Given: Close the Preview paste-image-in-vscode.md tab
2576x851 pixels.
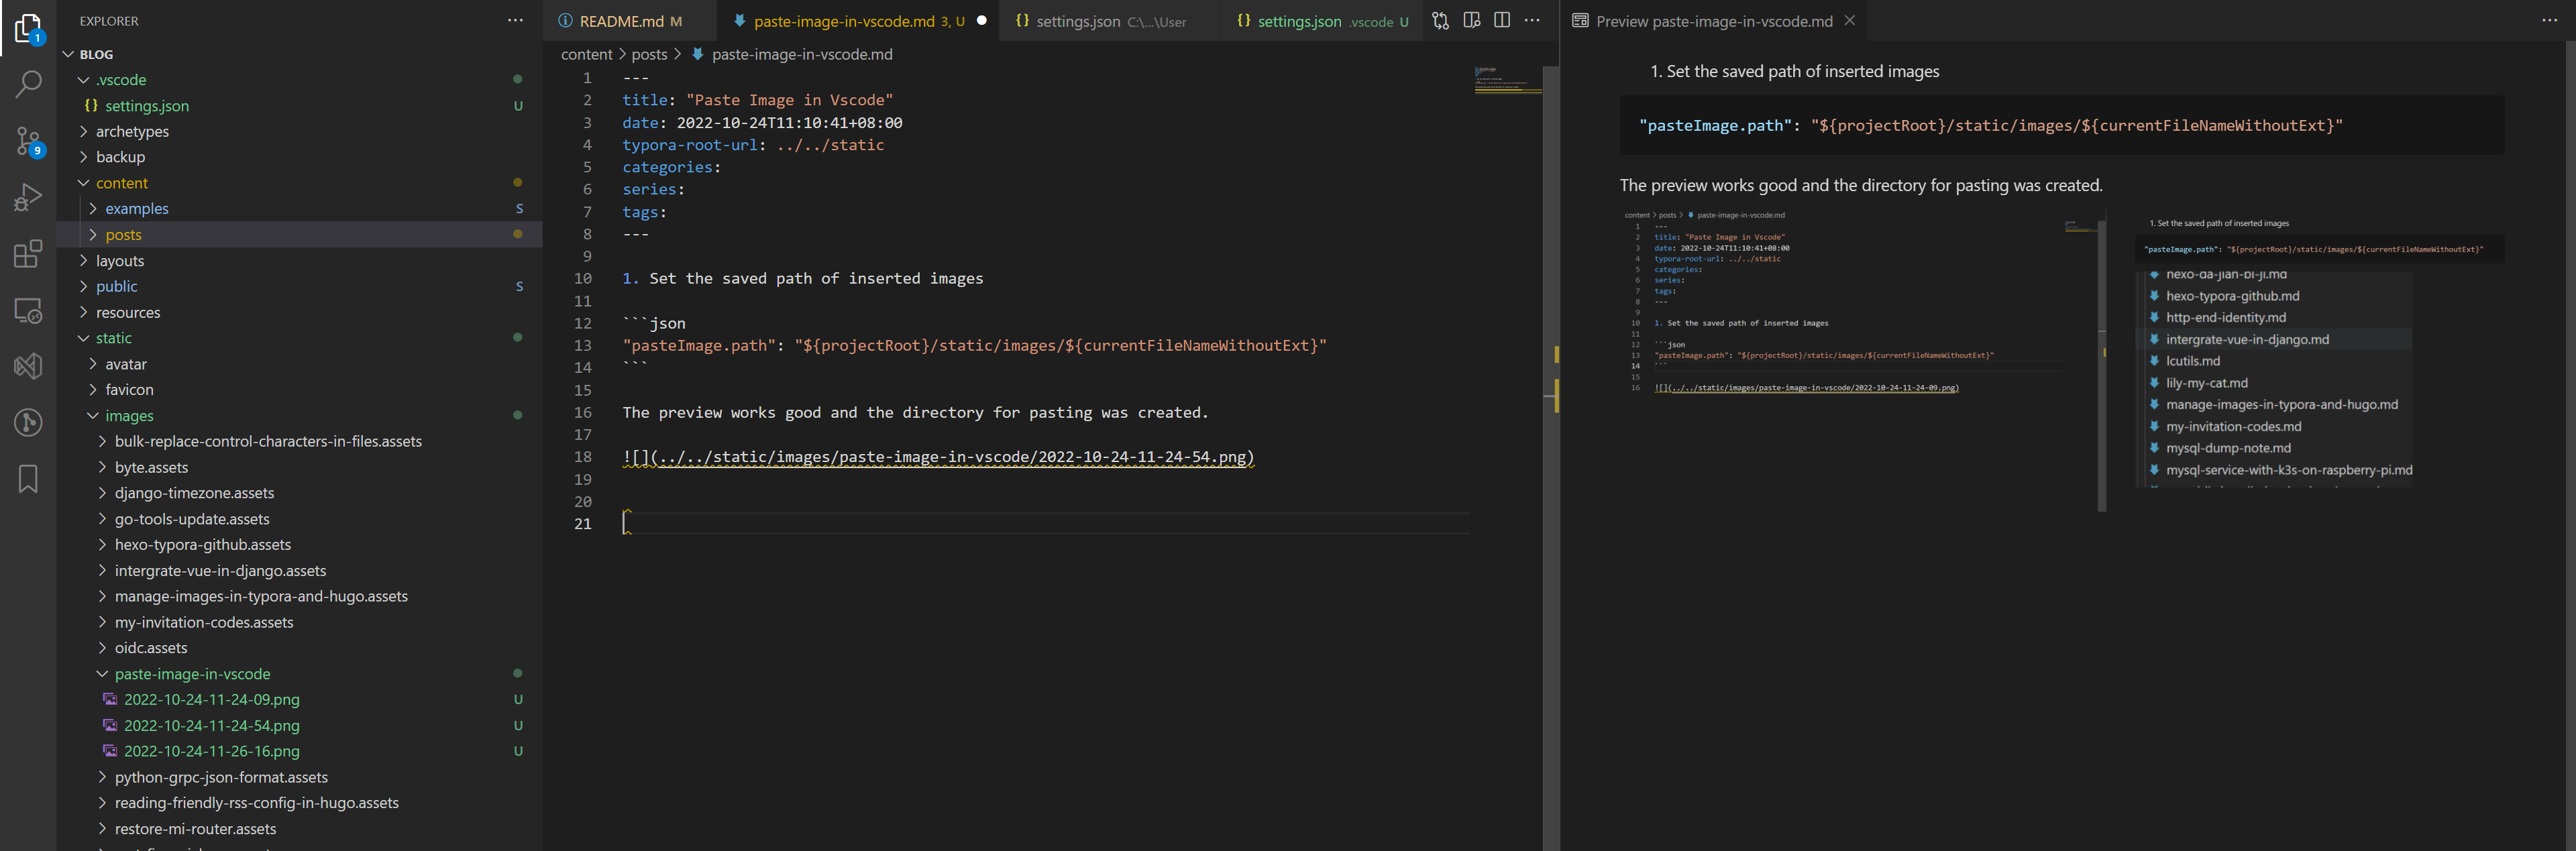Looking at the screenshot, I should pyautogui.click(x=1850, y=20).
